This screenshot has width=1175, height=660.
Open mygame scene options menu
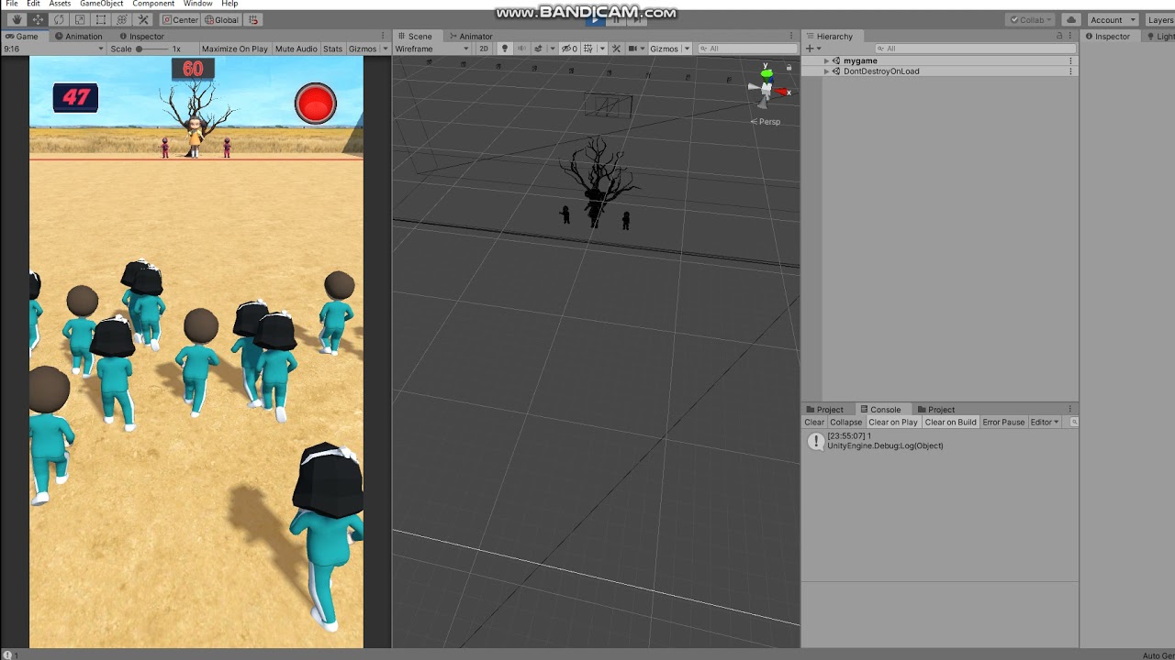[x=1070, y=60]
